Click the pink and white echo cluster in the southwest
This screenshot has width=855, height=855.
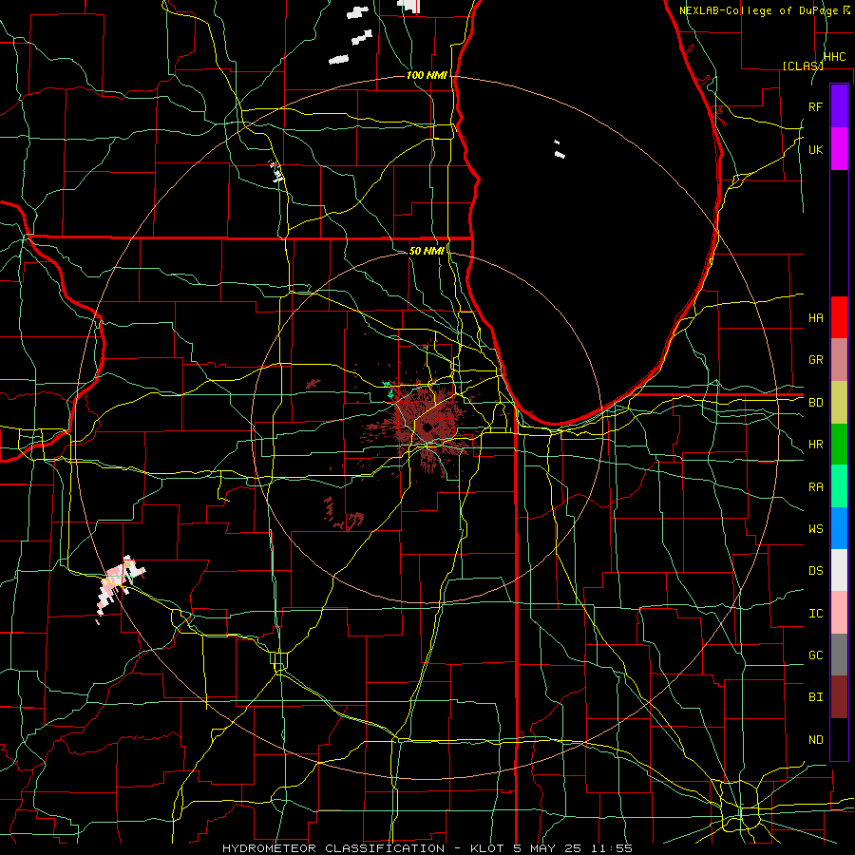click(x=121, y=583)
